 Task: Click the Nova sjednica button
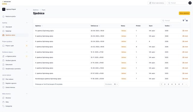[x=184, y=13]
